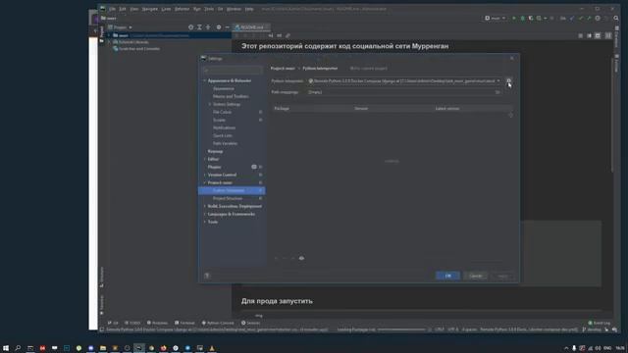Select Quick Lists settings item
The image size is (628, 353).
tap(223, 135)
